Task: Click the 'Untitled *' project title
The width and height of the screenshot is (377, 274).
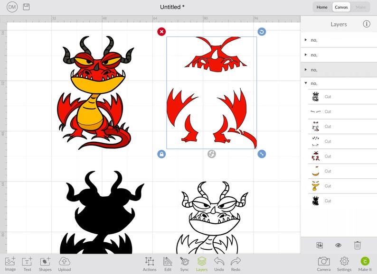Action: tap(172, 7)
